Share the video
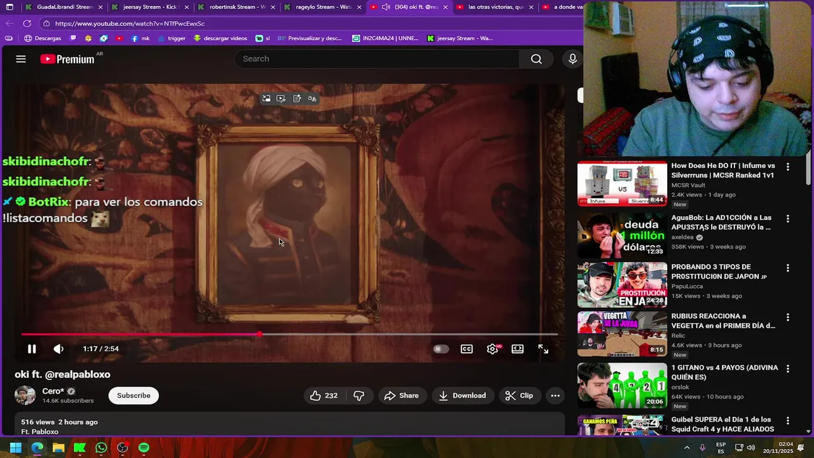This screenshot has height=458, width=814. click(402, 396)
